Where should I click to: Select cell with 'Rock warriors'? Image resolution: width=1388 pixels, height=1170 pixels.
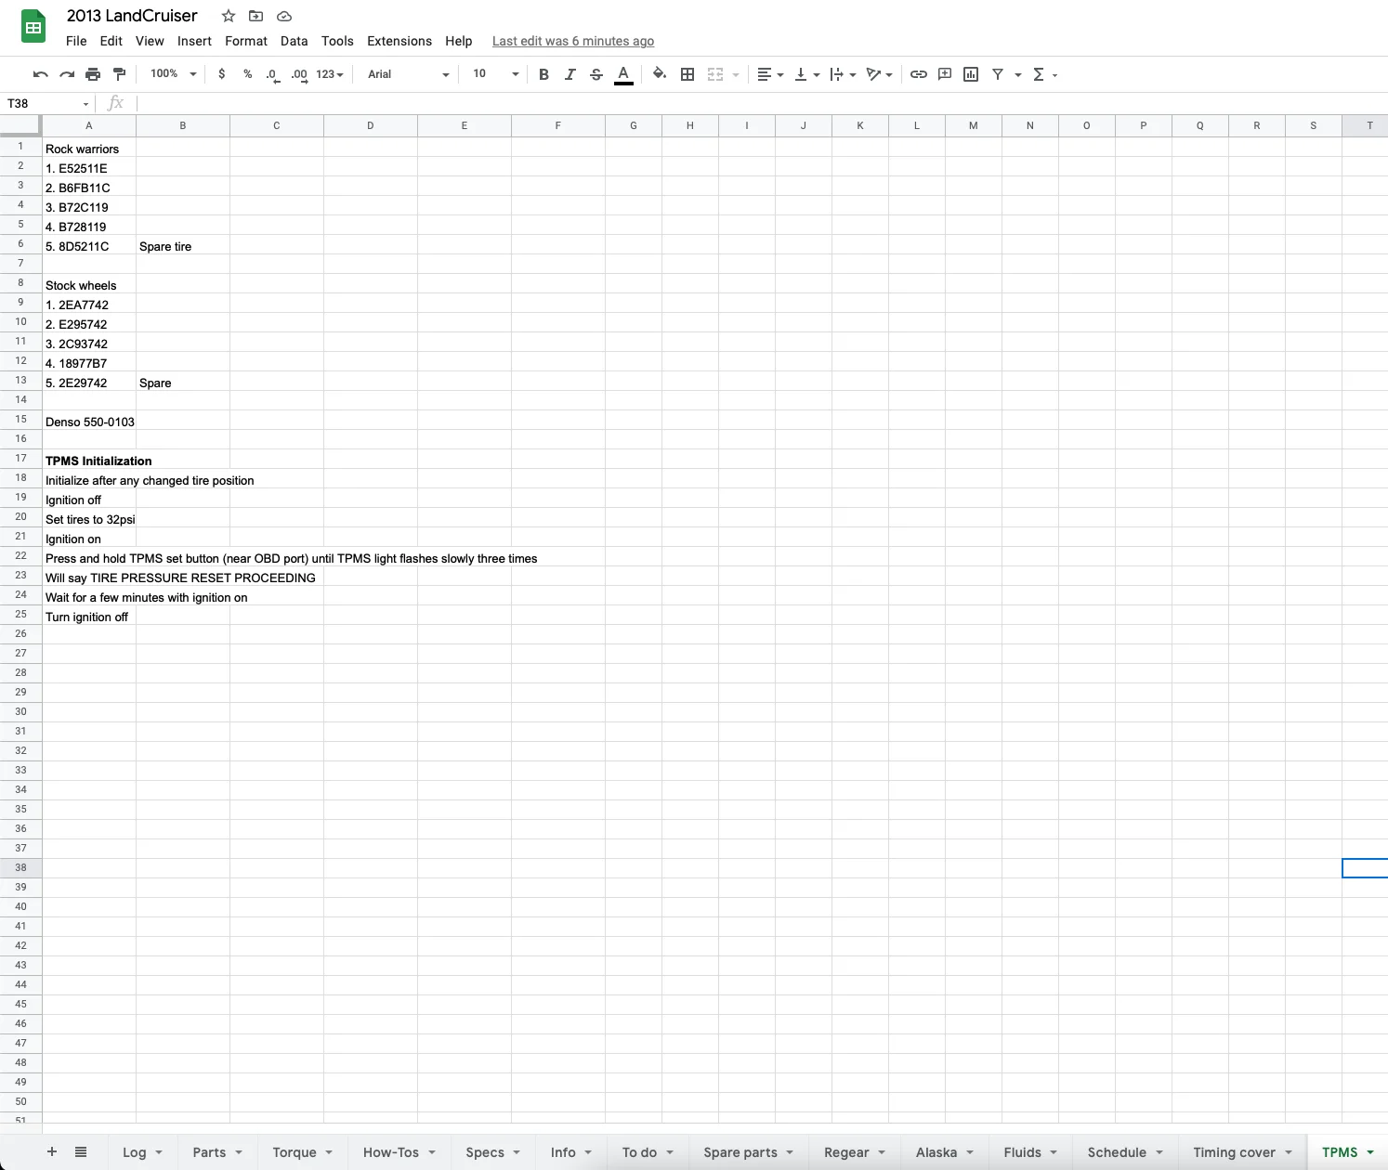click(x=89, y=148)
